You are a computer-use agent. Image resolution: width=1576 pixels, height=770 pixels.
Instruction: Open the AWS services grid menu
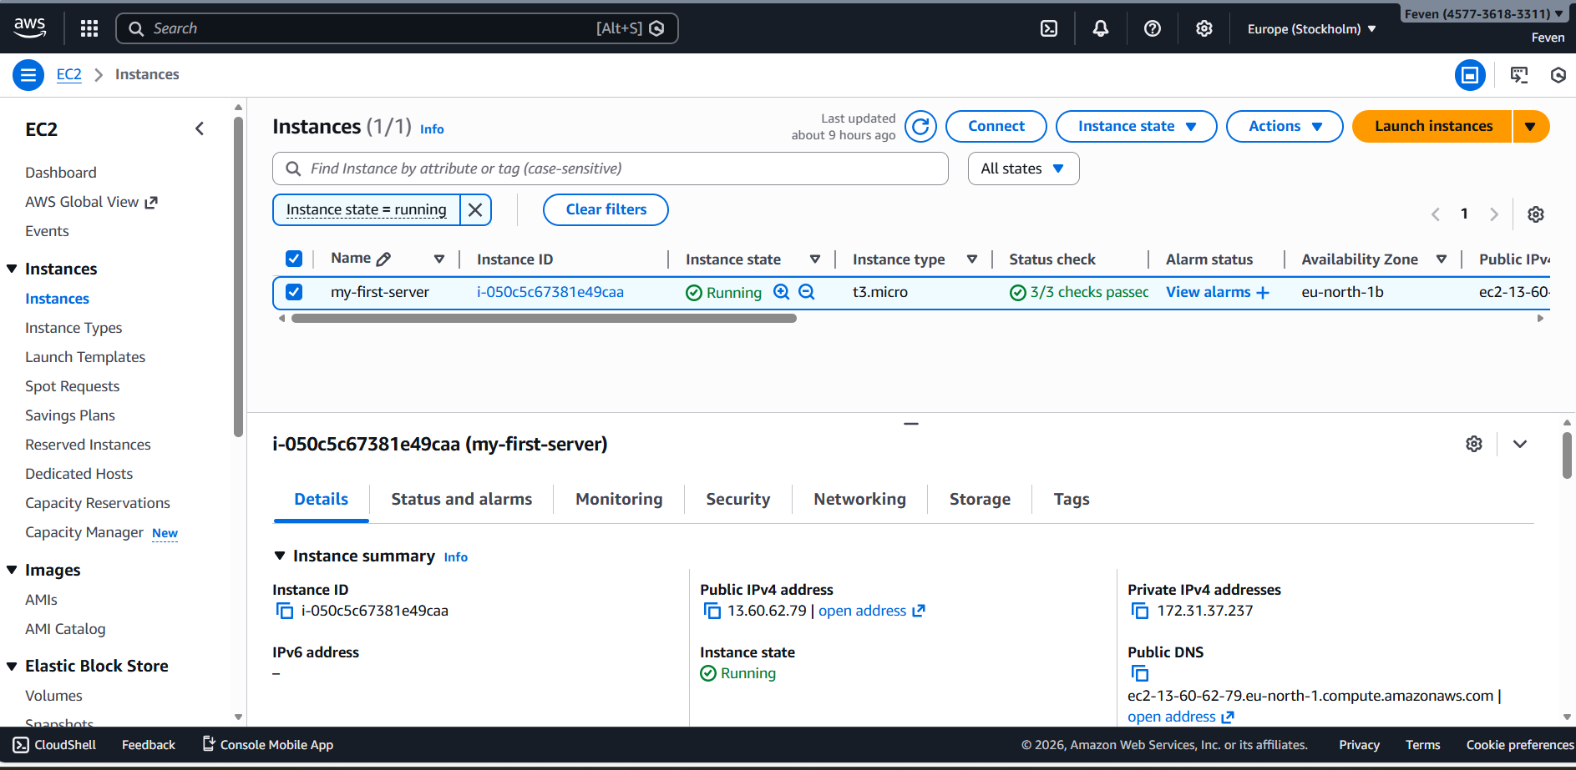pyautogui.click(x=89, y=28)
